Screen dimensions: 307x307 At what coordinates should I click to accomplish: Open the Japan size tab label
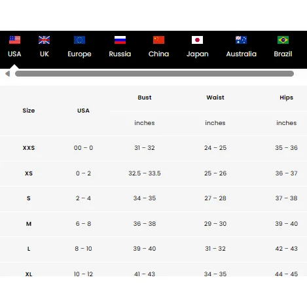(x=198, y=54)
